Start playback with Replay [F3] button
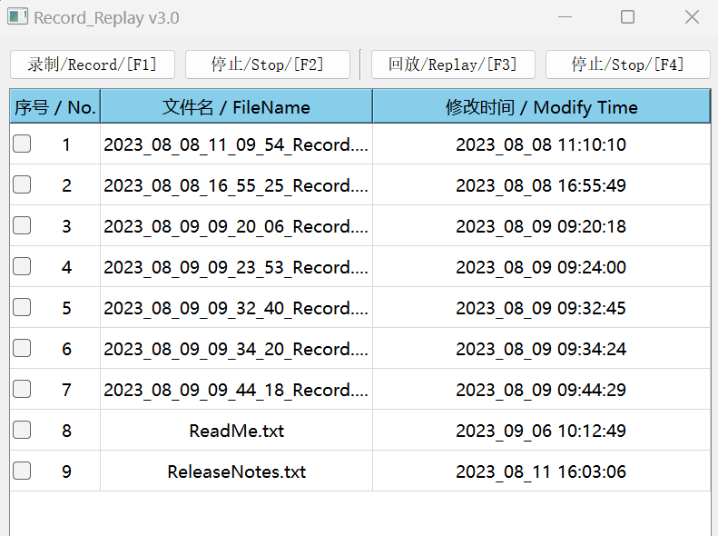The width and height of the screenshot is (718, 536). pyautogui.click(x=452, y=65)
